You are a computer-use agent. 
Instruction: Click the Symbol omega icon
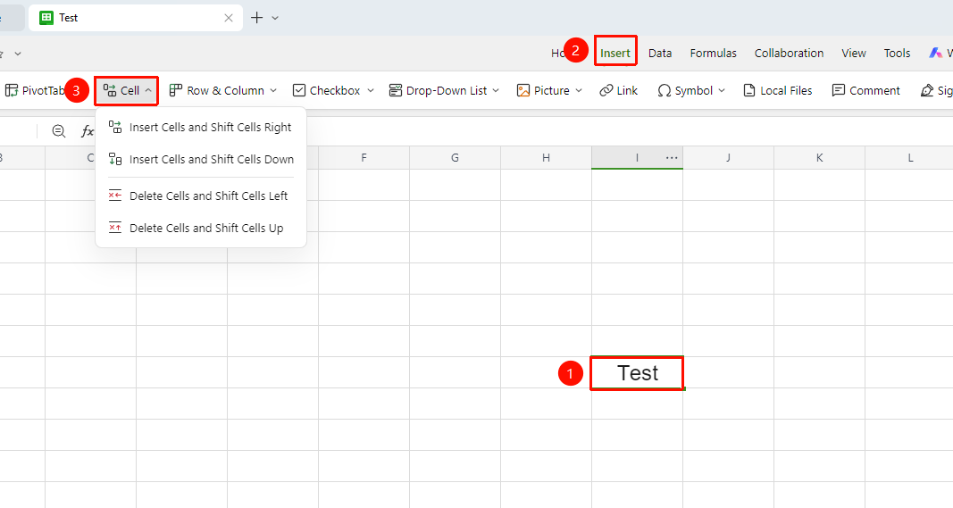coord(665,90)
